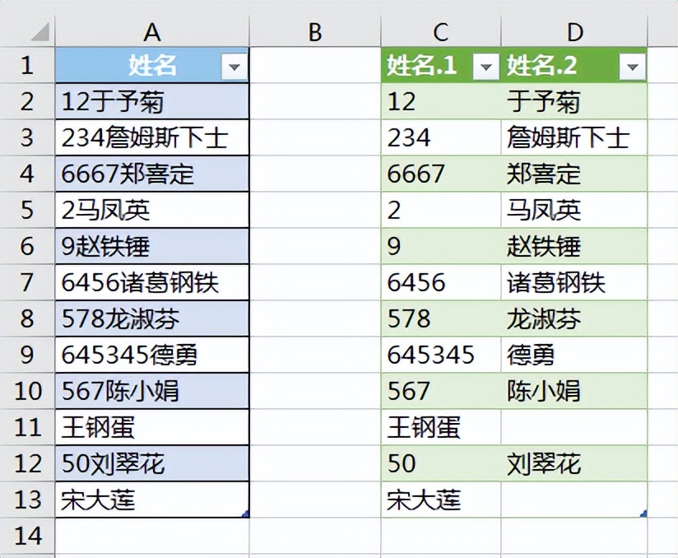The width and height of the screenshot is (678, 558).
Task: Click cell 于予菊 in column D
Action: [574, 101]
